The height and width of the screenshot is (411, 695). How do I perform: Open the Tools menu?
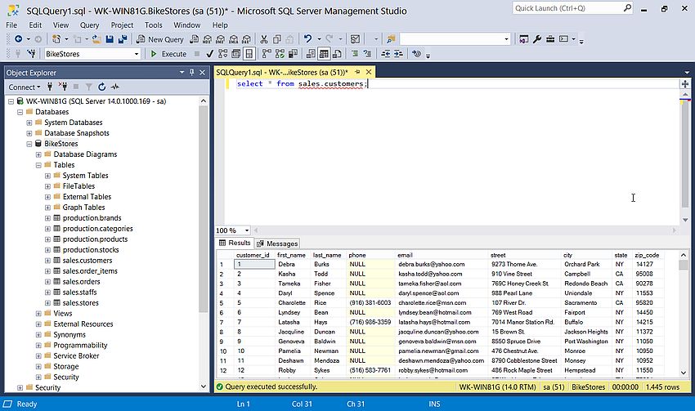point(154,25)
